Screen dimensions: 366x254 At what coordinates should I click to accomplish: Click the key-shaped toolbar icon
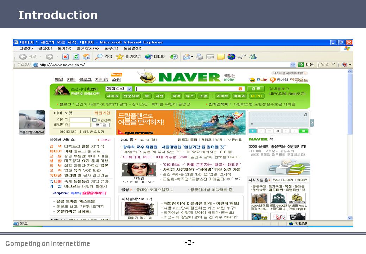[242, 56]
